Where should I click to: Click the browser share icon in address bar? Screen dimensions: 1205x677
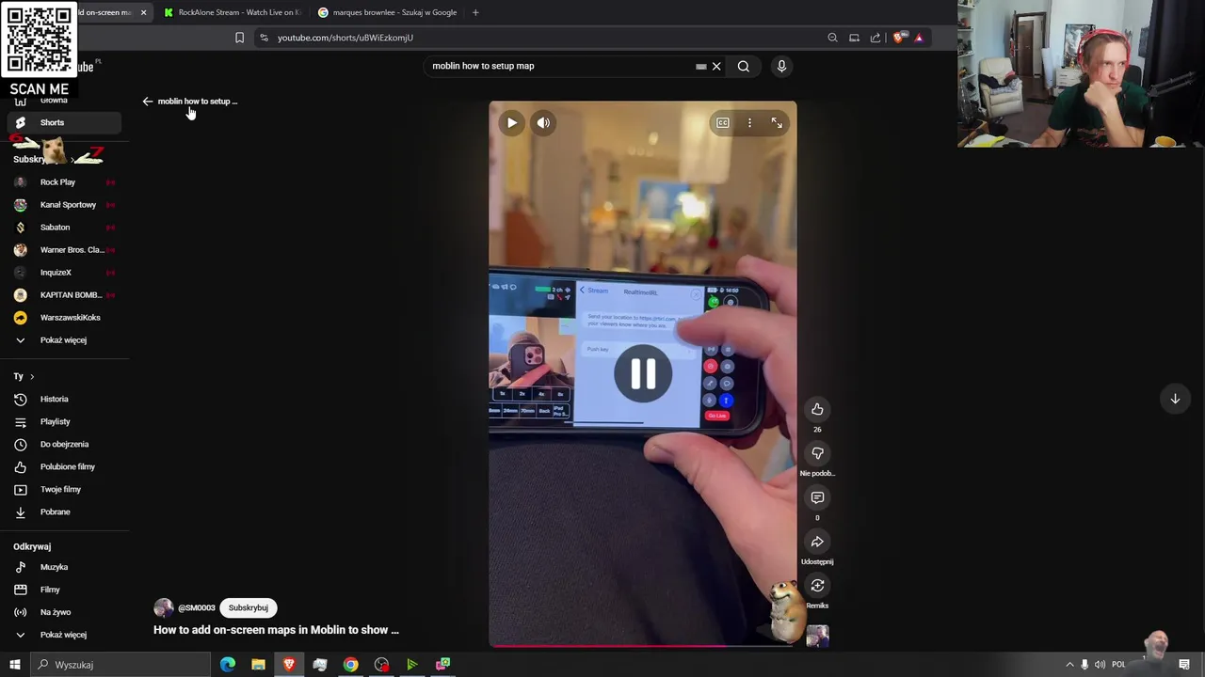[x=876, y=38]
